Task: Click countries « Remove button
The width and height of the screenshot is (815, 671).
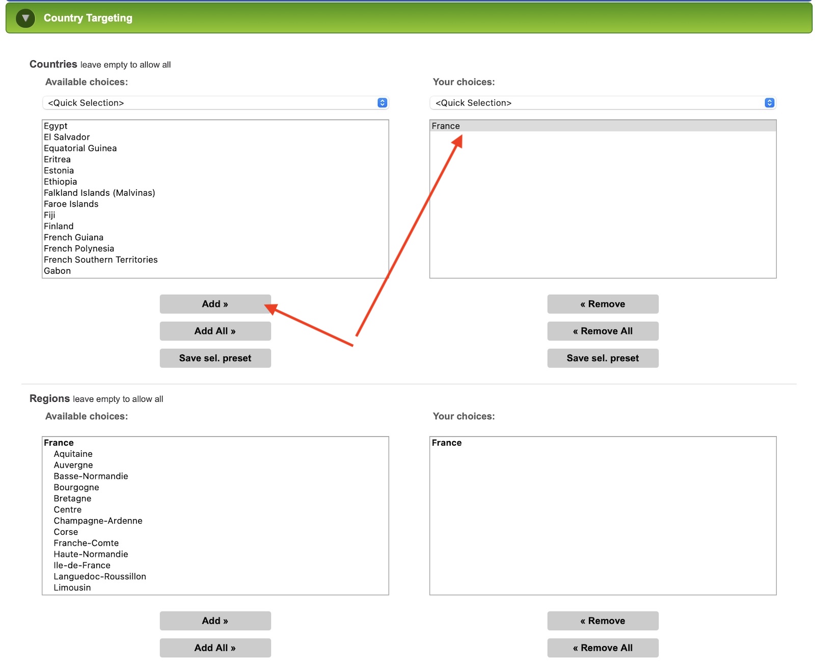Action: [603, 304]
